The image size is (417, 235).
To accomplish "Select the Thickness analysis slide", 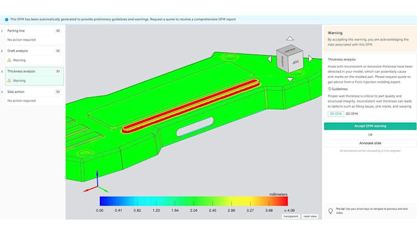I will [x=34, y=76].
